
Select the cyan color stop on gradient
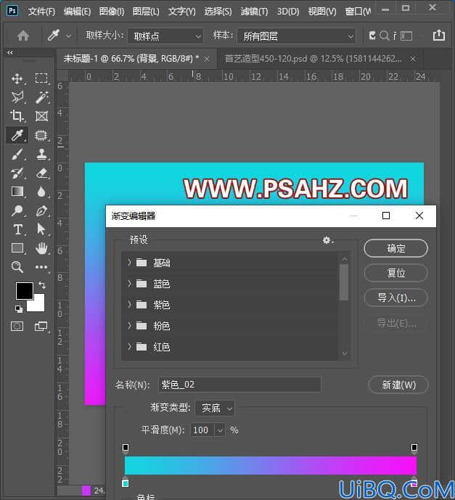(x=126, y=483)
